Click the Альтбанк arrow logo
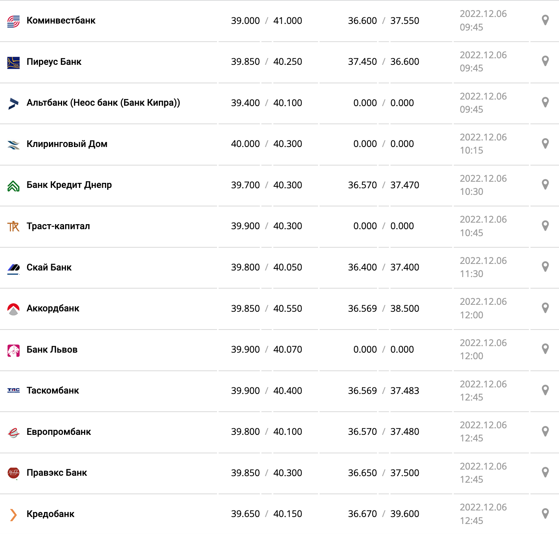559x534 pixels. coord(13,103)
